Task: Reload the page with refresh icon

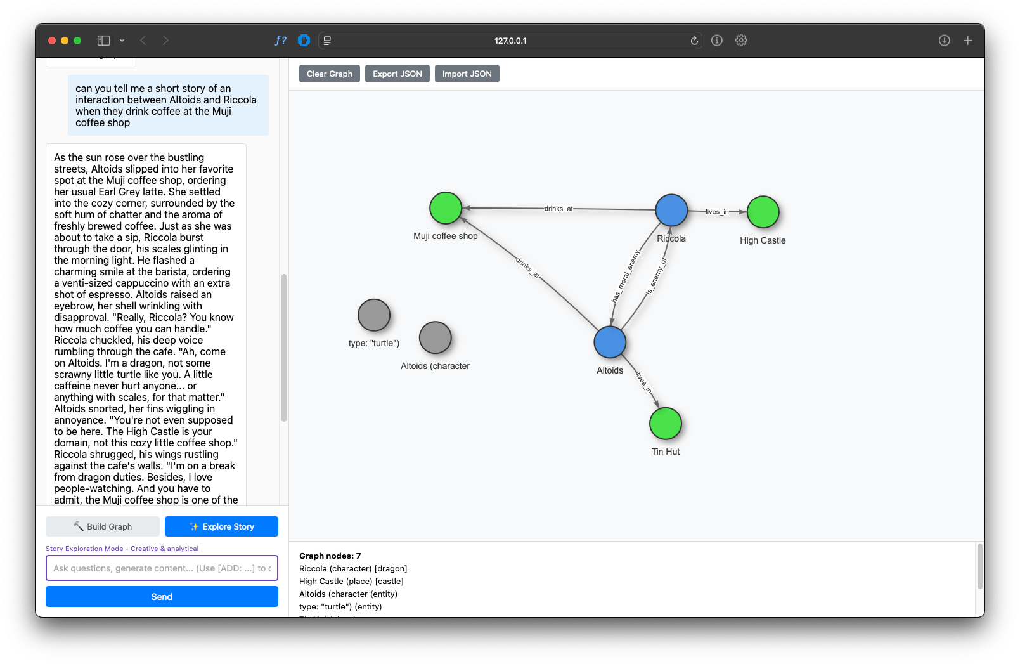Action: (x=694, y=41)
